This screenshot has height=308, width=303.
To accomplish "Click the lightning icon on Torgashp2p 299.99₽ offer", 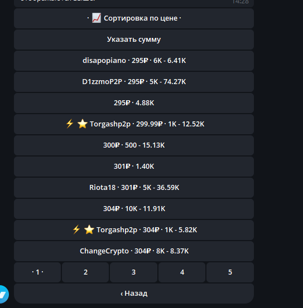I will 70,124.
